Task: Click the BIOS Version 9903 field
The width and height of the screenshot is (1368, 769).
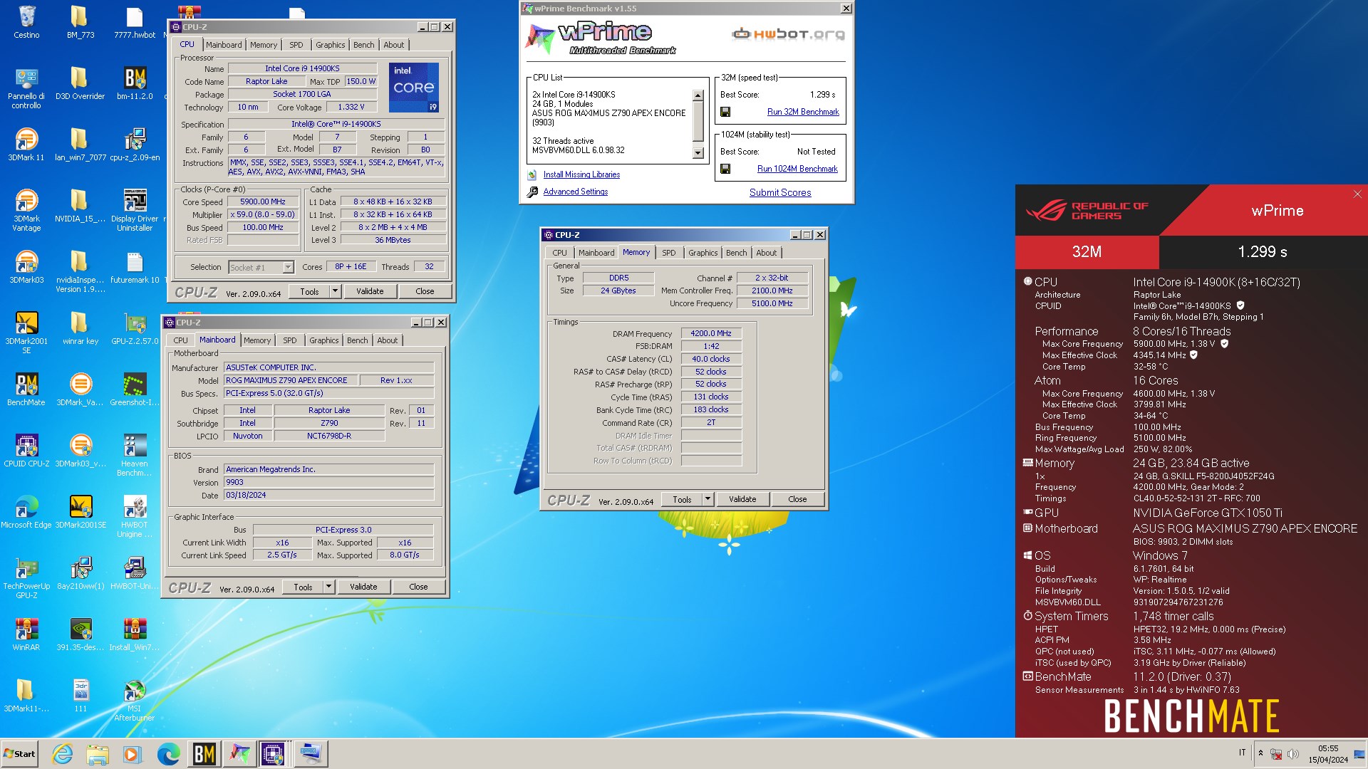Action: [x=329, y=482]
